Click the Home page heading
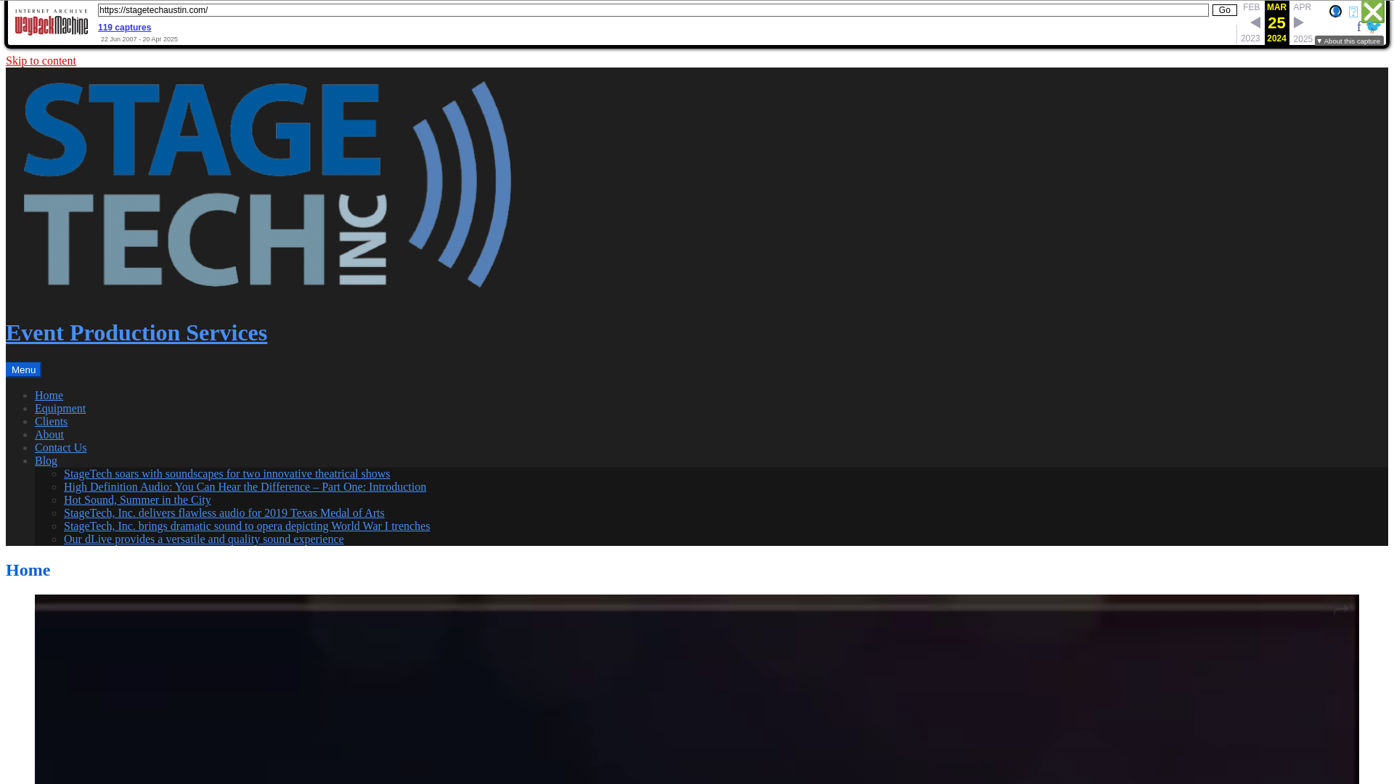1394x784 pixels. 28,571
